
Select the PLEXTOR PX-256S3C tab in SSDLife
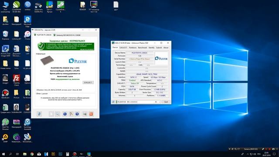click(x=43, y=35)
